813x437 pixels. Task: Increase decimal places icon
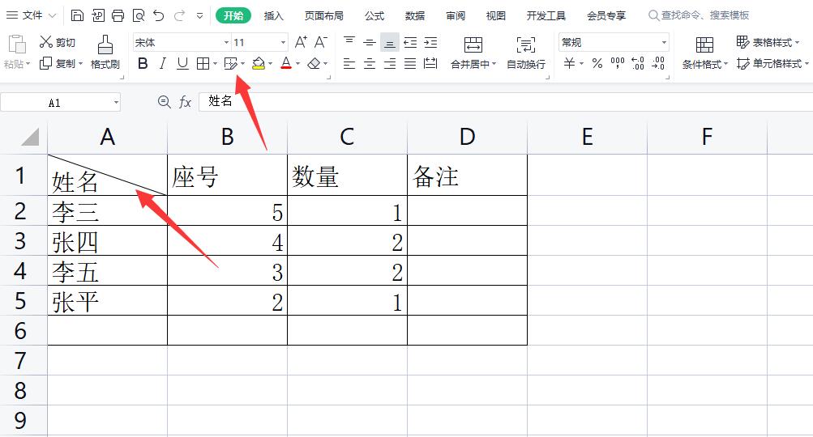pos(638,64)
